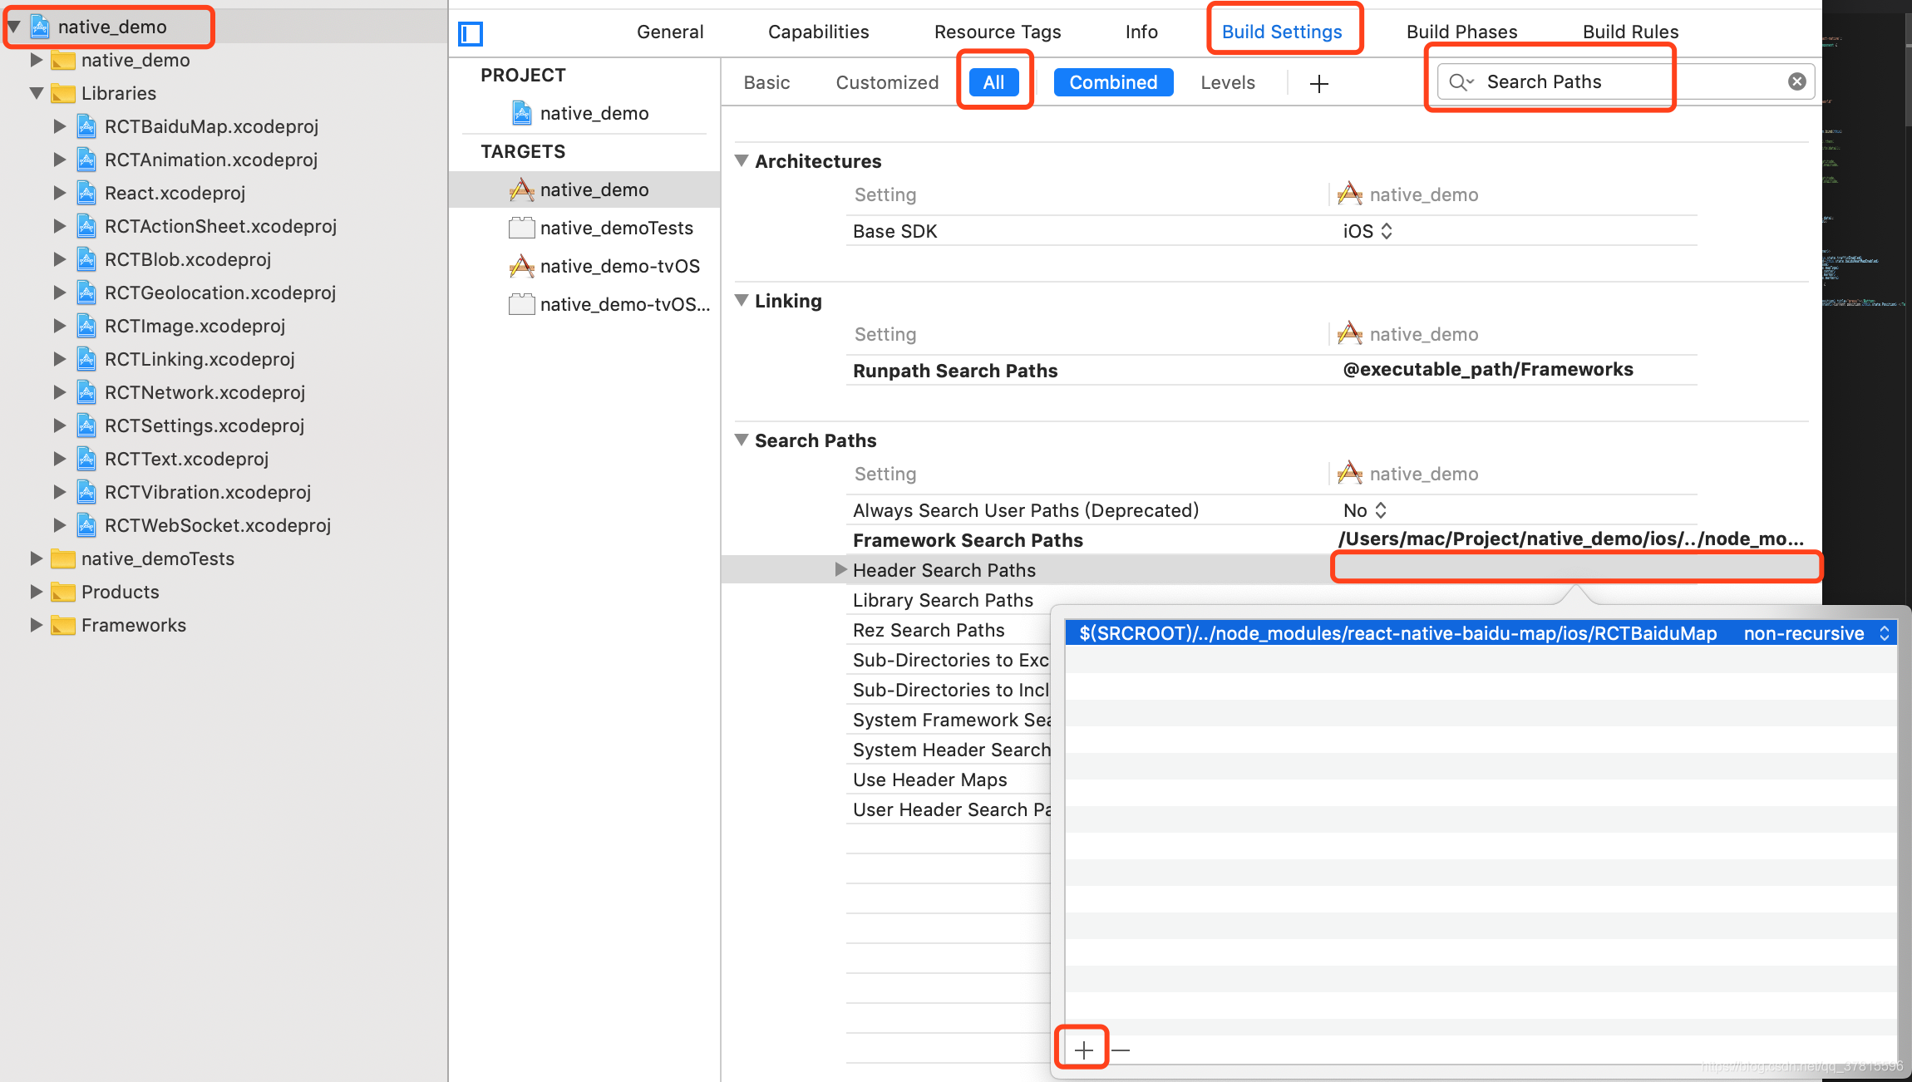
Task: Click the Framework Search Paths value
Action: coord(1571,539)
